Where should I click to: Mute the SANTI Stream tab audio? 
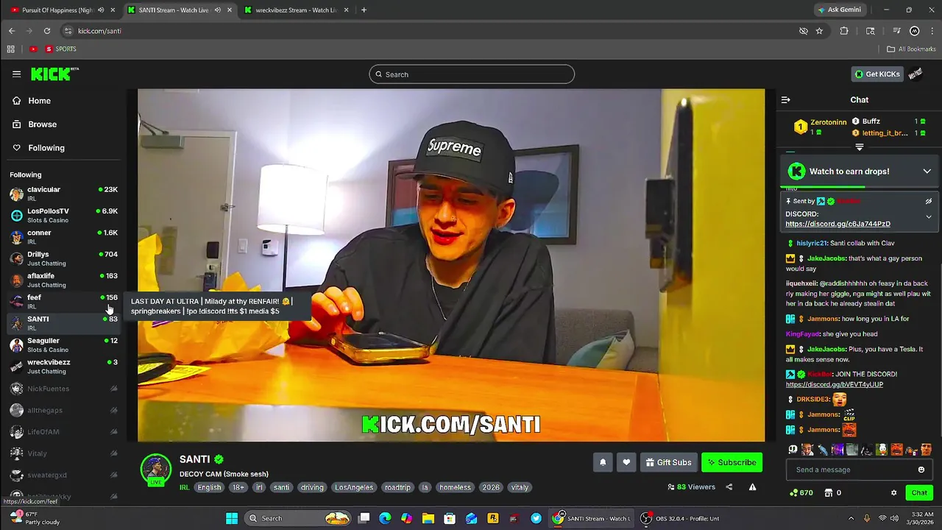217,10
